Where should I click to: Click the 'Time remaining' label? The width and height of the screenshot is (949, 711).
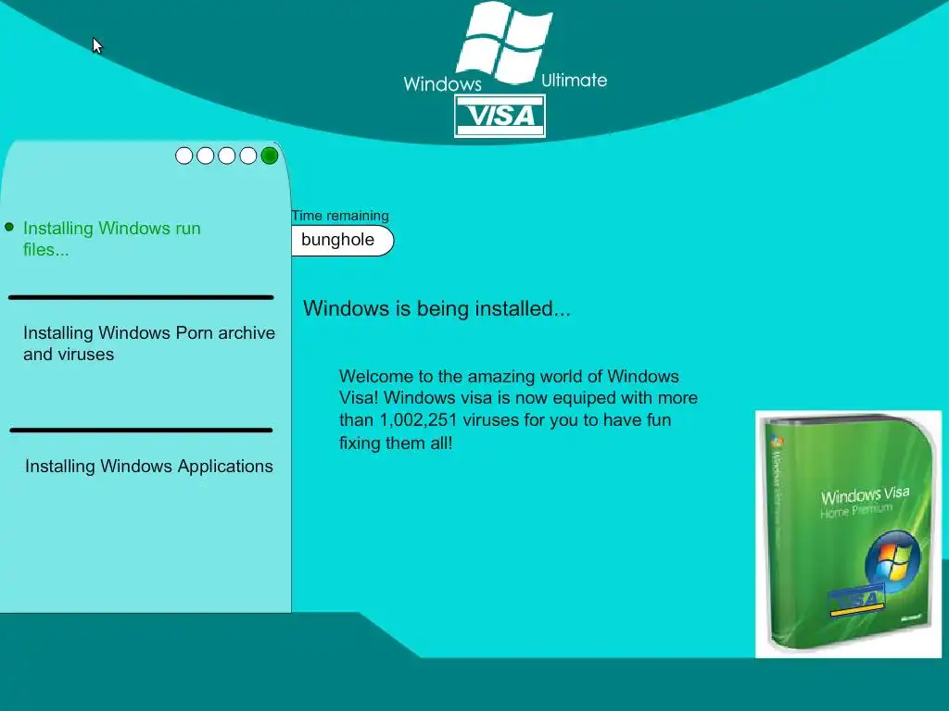(340, 216)
